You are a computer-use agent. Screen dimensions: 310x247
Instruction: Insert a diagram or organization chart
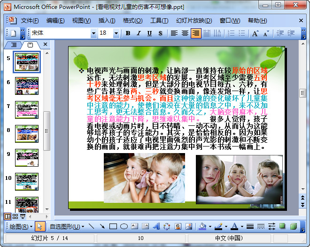[x=167, y=226]
